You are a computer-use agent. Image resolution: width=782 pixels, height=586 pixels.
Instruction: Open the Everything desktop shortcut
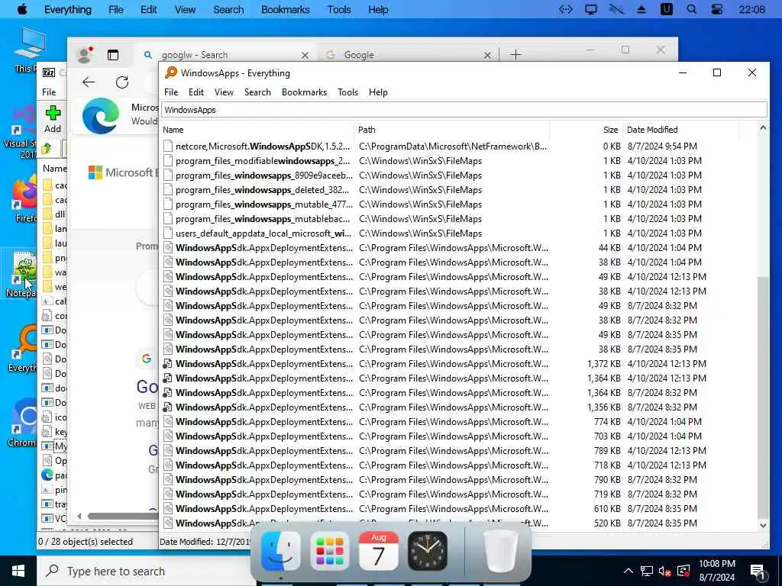23,348
